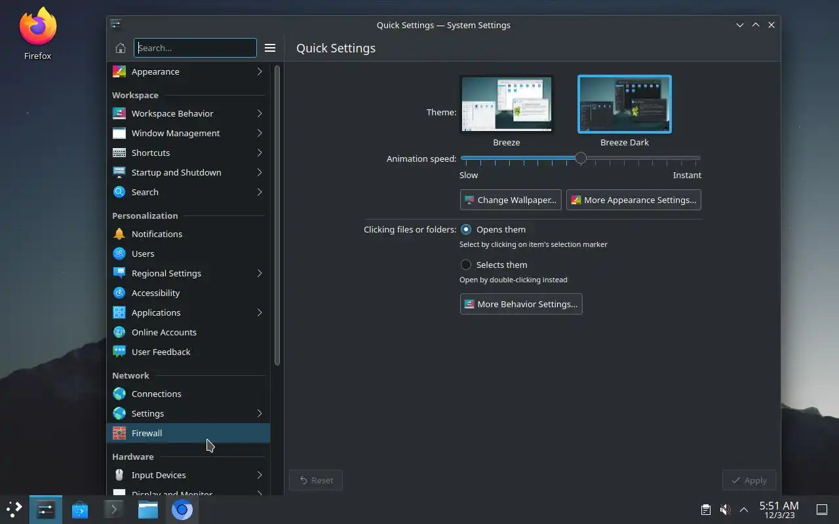Screen dimensions: 839x524
Task: Open the Firewall entry
Action: (188, 433)
